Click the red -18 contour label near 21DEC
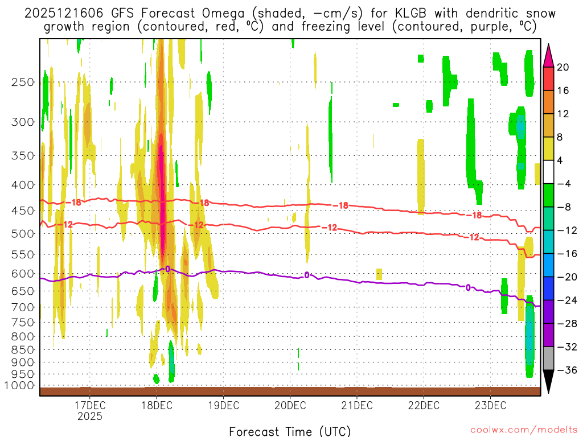Screen dimensions: 583x437 [x=341, y=205]
